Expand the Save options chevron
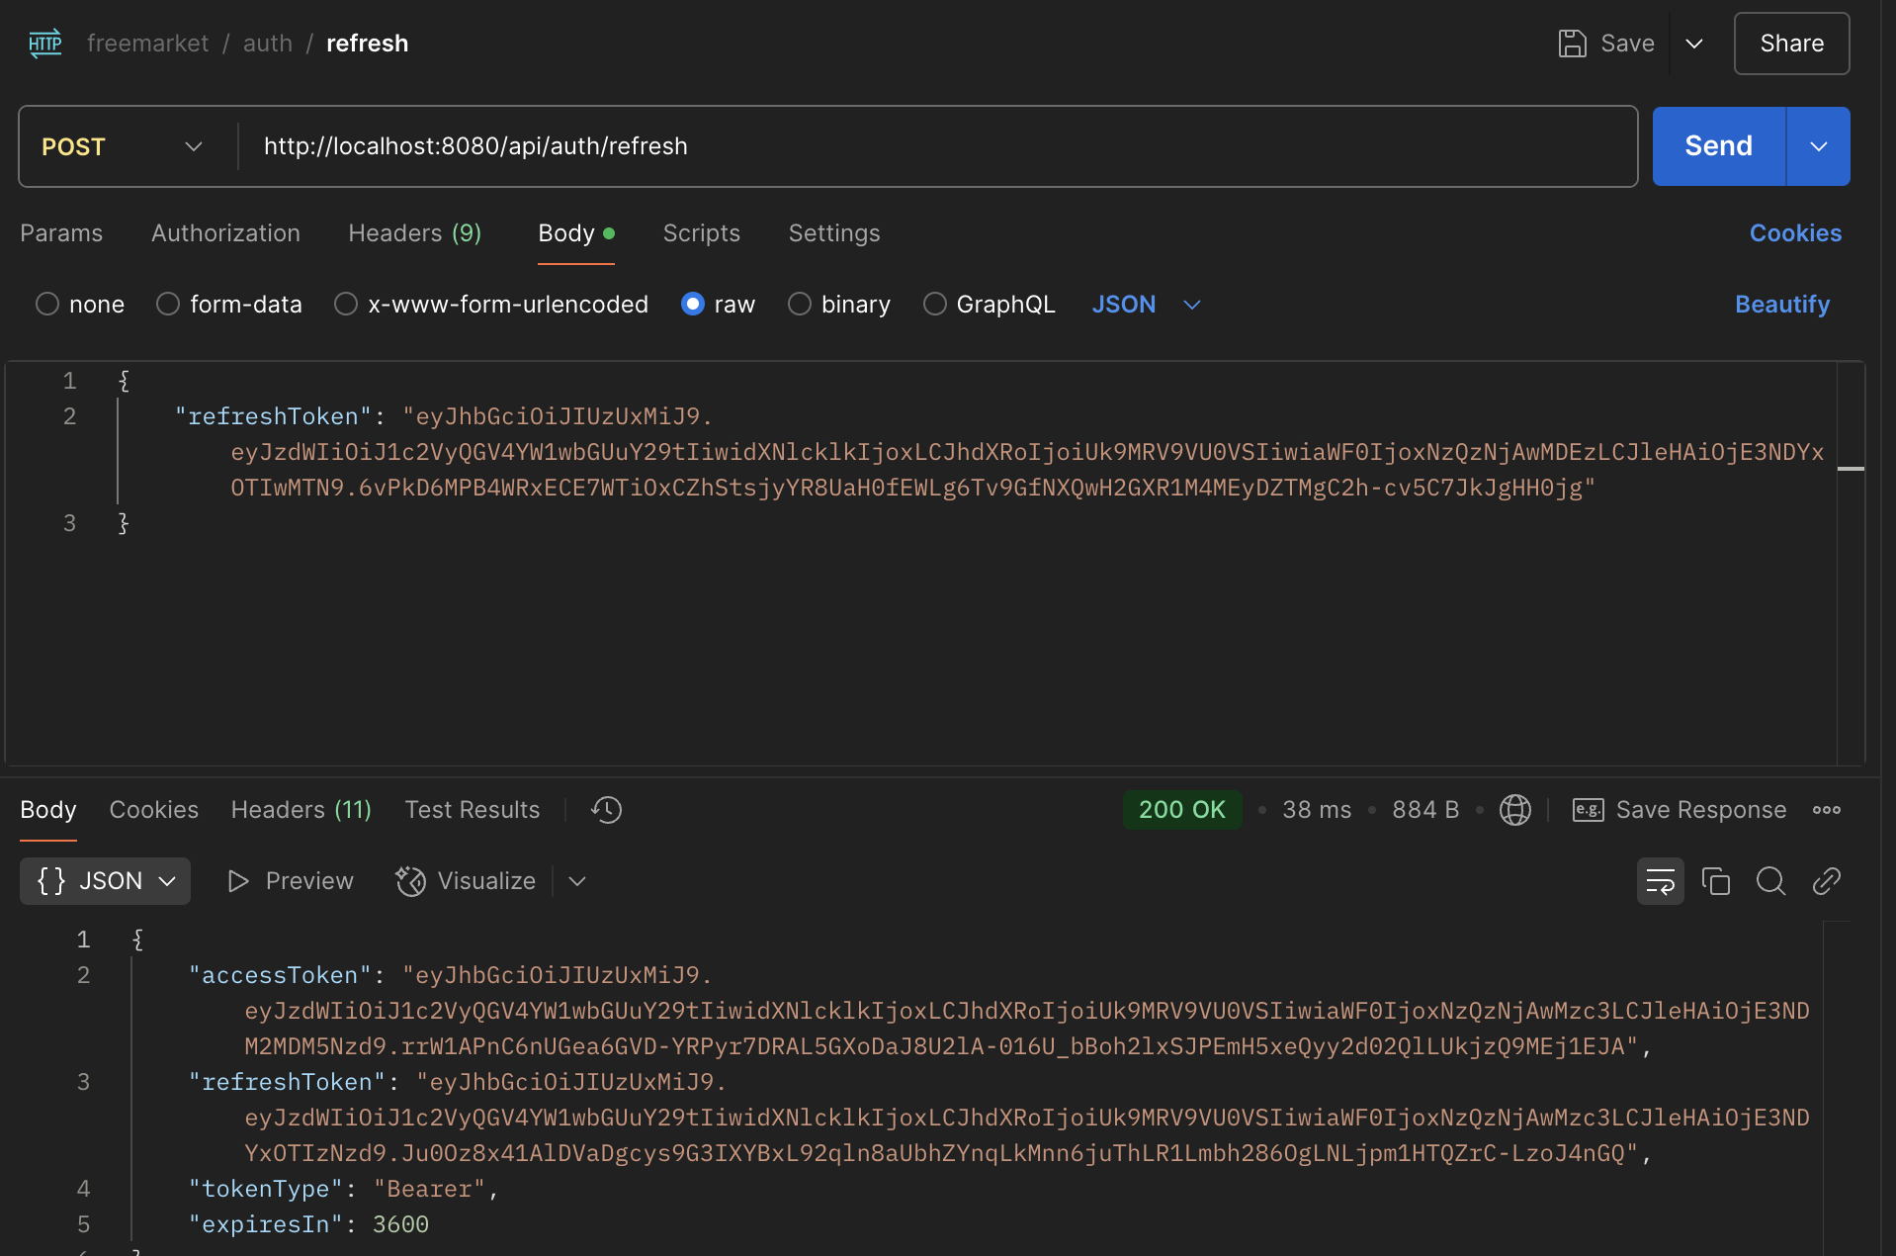Image resolution: width=1896 pixels, height=1256 pixels. [1694, 44]
